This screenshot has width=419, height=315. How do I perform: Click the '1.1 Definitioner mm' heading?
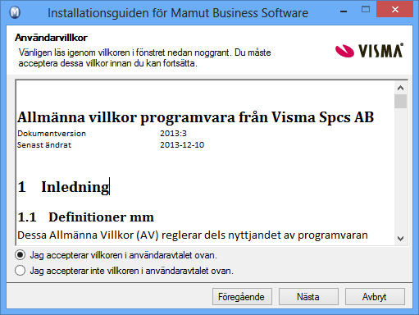(x=85, y=217)
